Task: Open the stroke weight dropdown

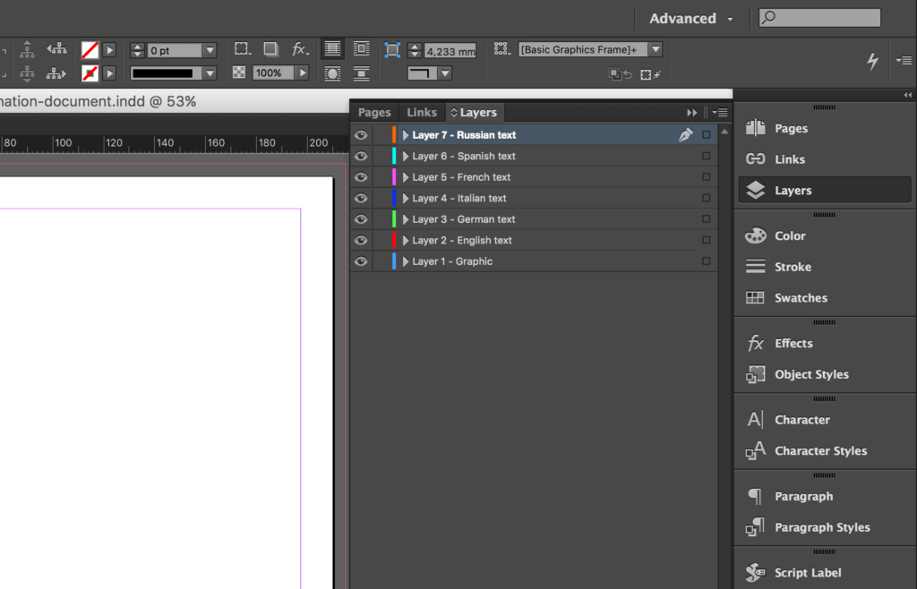Action: (209, 49)
